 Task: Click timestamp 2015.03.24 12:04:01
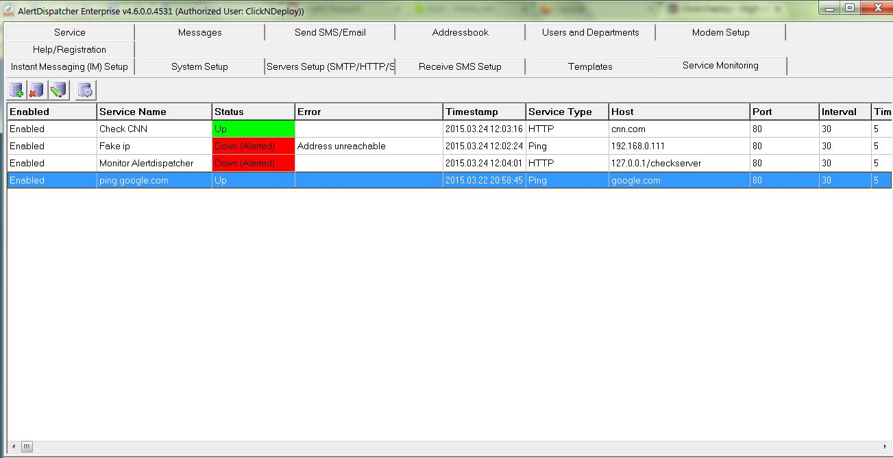tap(484, 163)
